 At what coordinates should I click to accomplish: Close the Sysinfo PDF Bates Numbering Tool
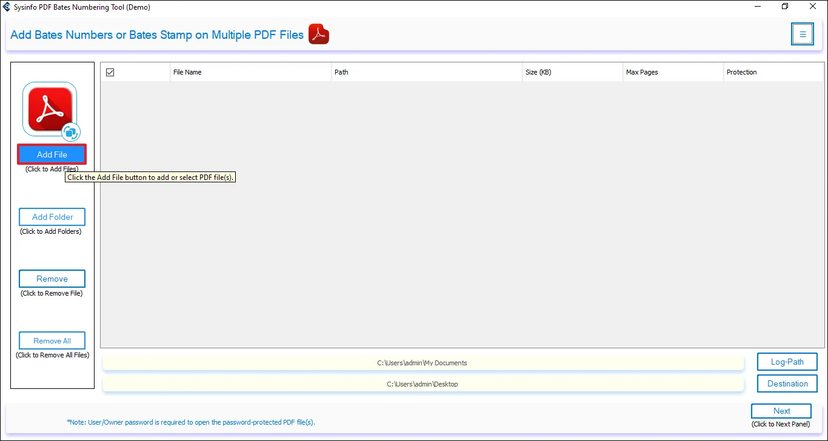(813, 7)
